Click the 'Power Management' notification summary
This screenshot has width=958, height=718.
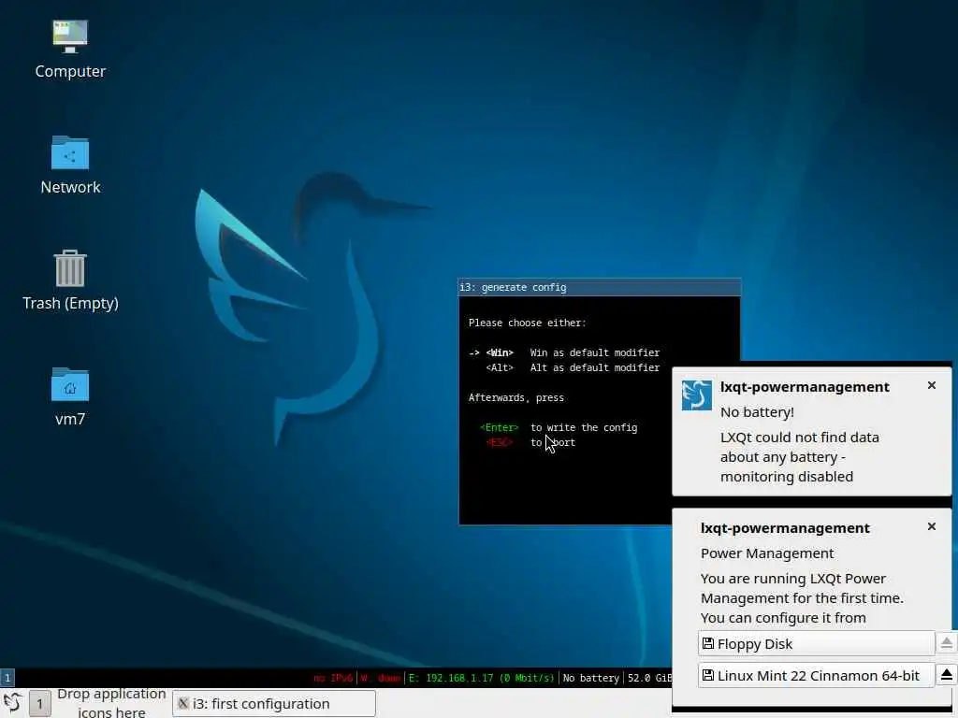pyautogui.click(x=767, y=553)
